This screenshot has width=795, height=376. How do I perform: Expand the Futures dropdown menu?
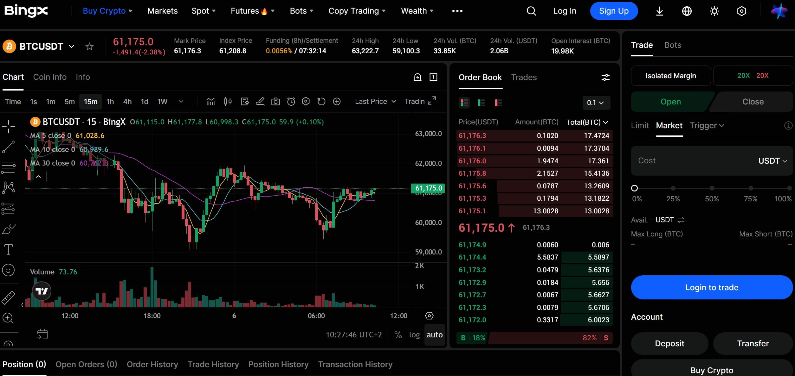point(253,11)
